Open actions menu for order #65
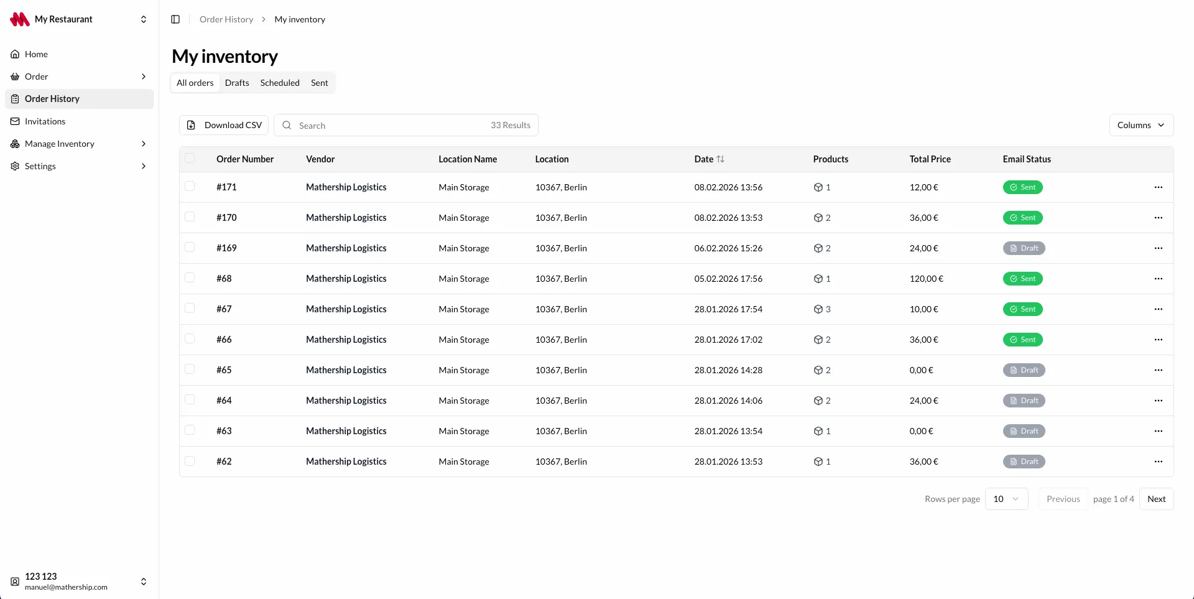The width and height of the screenshot is (1194, 599). [x=1158, y=370]
